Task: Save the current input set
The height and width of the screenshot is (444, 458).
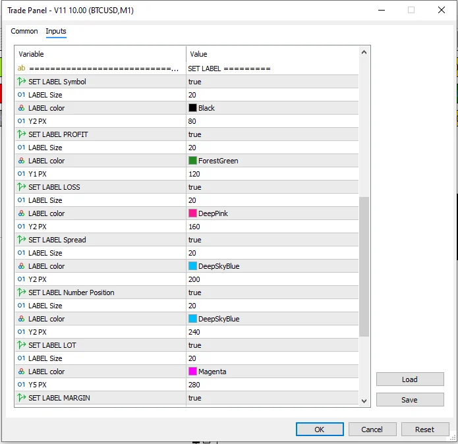Action: point(410,400)
